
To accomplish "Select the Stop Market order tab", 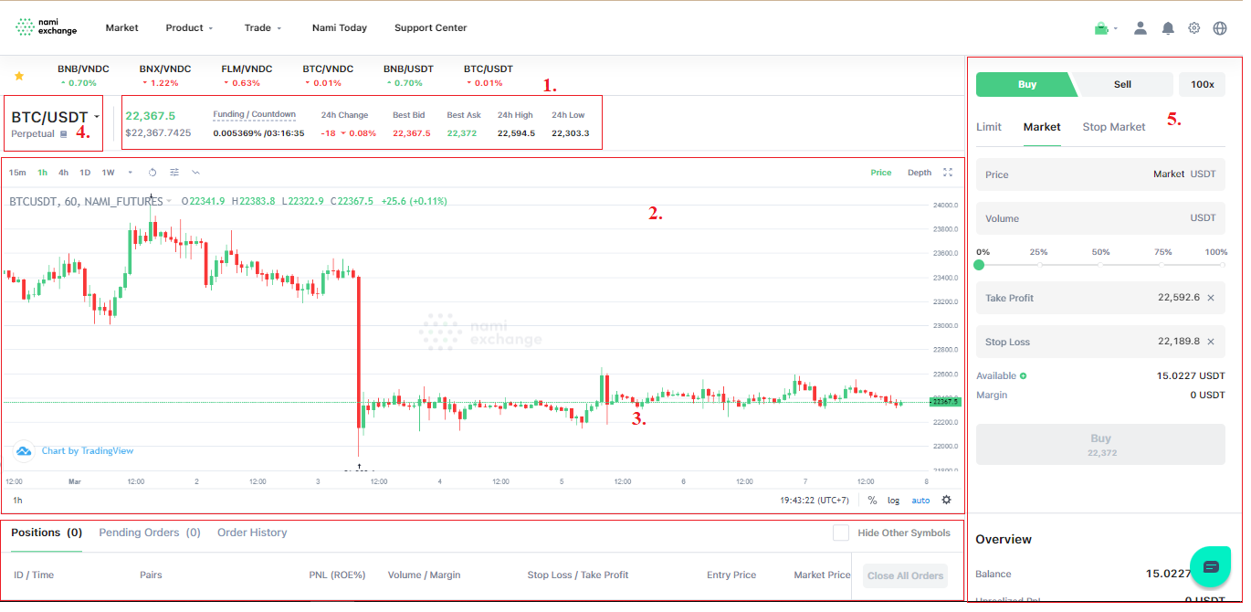I will coord(1113,127).
